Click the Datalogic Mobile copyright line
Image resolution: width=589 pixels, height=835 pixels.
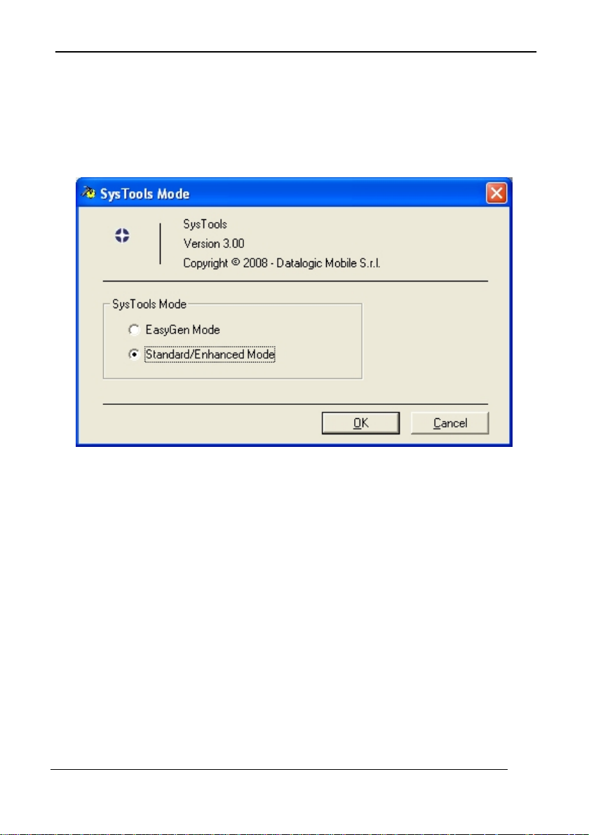click(281, 263)
